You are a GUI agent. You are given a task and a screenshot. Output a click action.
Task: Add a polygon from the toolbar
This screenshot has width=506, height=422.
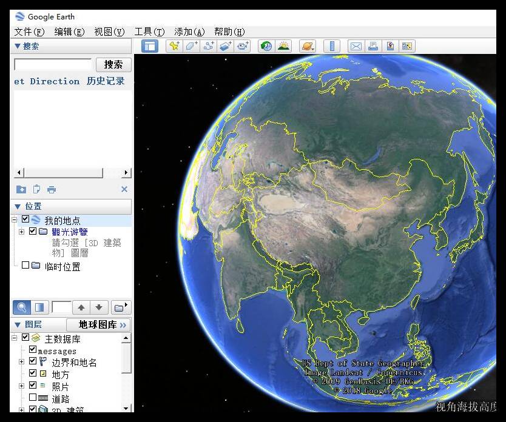coord(191,46)
